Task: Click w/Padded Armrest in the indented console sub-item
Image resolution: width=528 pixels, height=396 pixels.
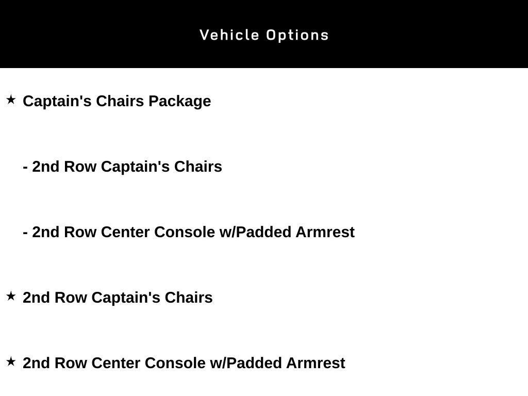Action: tap(287, 233)
